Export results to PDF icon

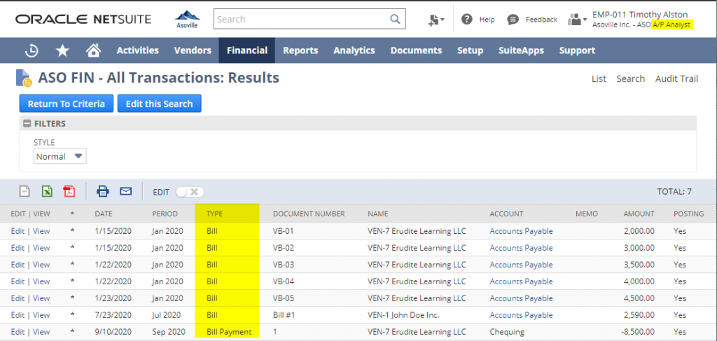pos(69,191)
